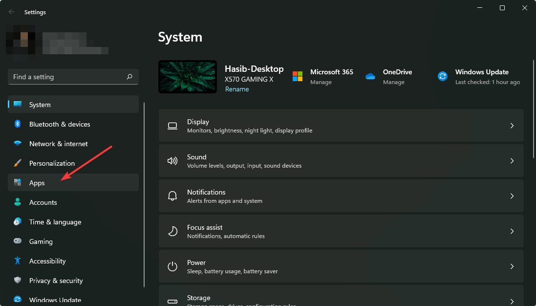Manage OneDrive from the header
The image size is (536, 306).
[393, 82]
